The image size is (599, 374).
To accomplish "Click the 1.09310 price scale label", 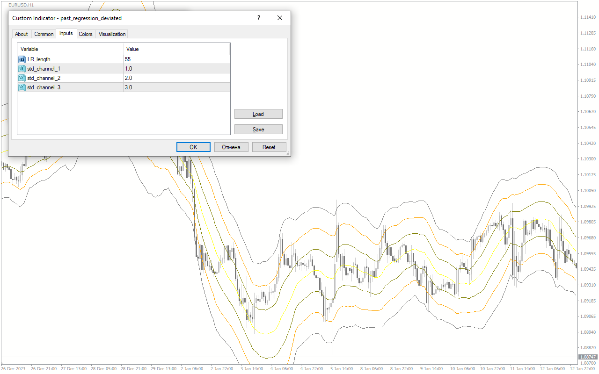I will pyautogui.click(x=588, y=285).
